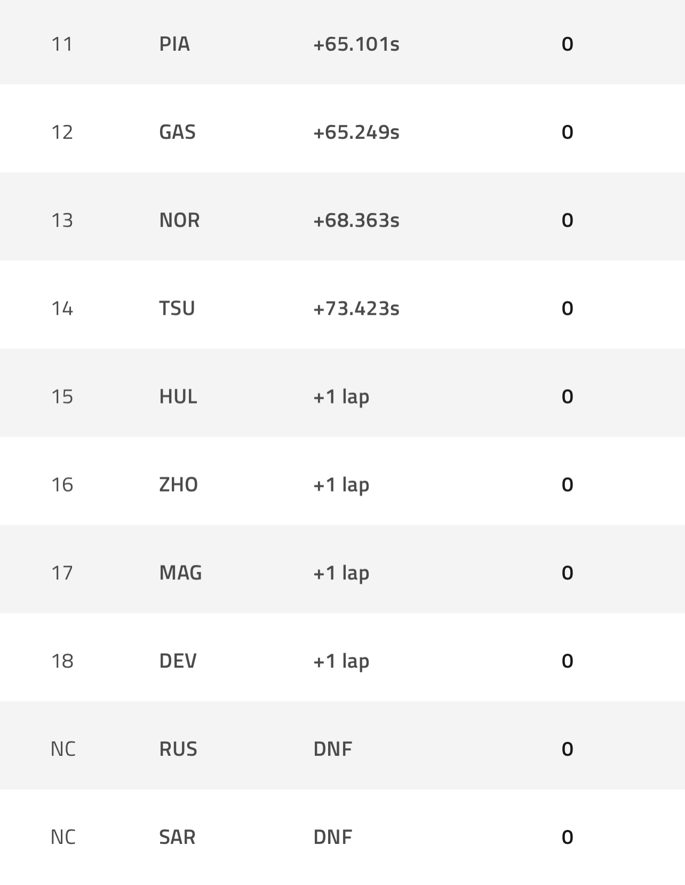Open NOR driver in 13th place
The height and width of the screenshot is (885, 685).
(x=179, y=220)
